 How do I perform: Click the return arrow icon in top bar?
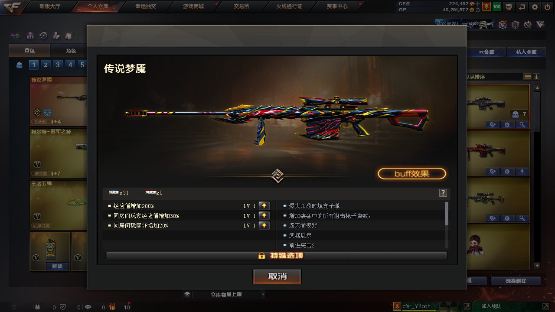point(522,7)
